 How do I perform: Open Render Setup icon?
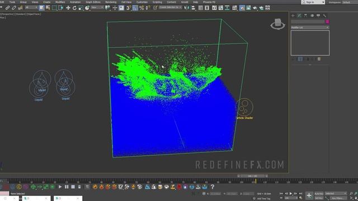[242, 8]
